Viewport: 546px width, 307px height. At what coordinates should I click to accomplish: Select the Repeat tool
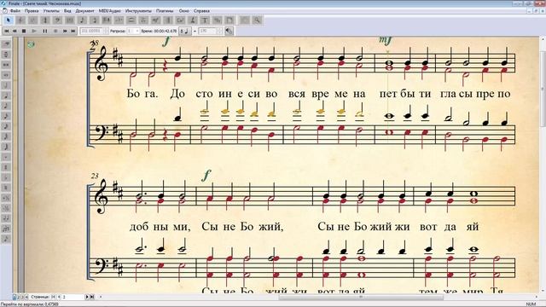point(168,20)
